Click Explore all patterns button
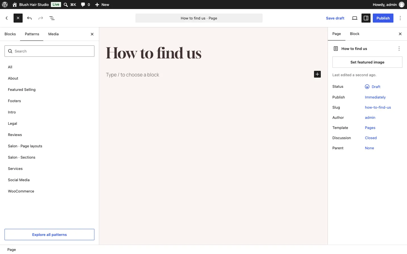 [x=49, y=235]
